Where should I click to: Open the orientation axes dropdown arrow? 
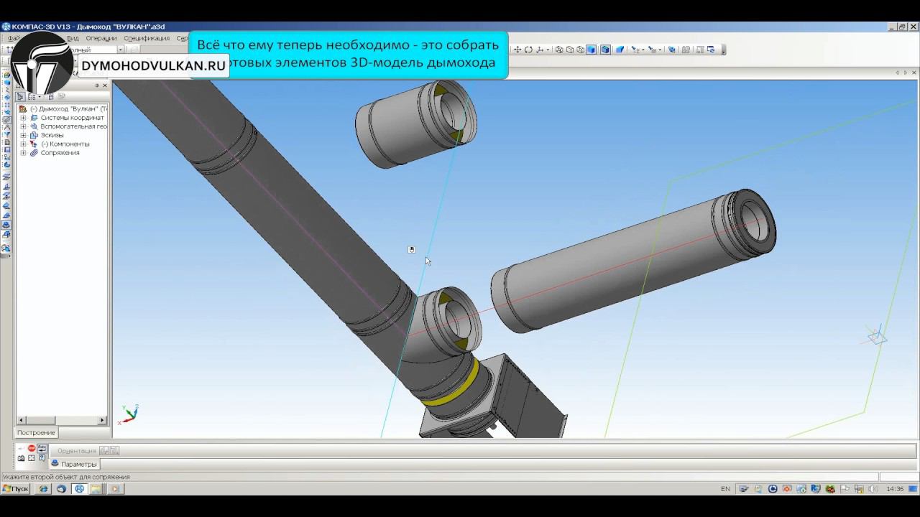point(548,50)
